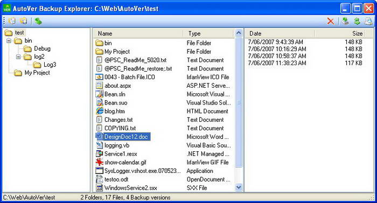The height and width of the screenshot is (203, 377).
Task: Click the SysLogger.vshost.exe application icon
Action: tap(99, 171)
